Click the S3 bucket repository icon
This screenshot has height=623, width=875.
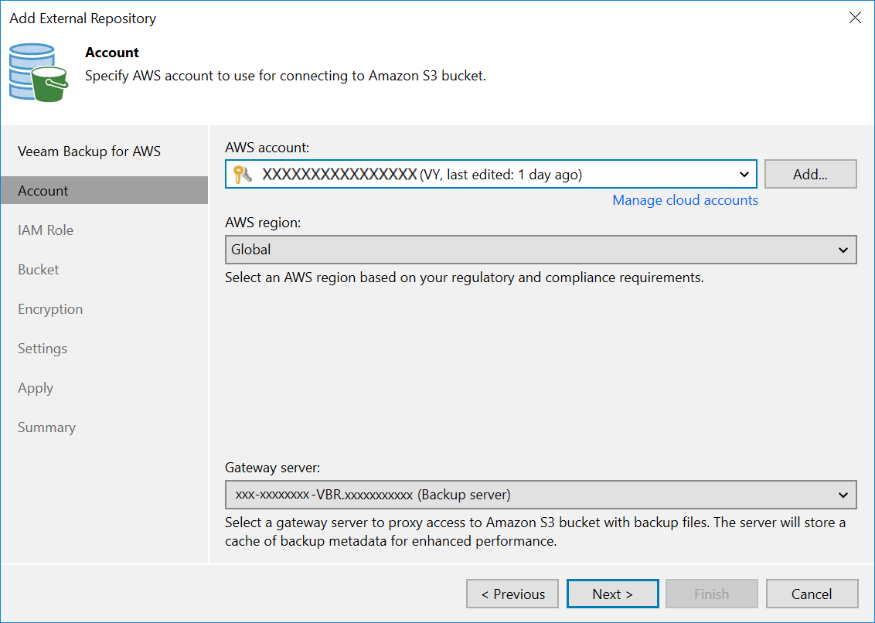point(39,73)
